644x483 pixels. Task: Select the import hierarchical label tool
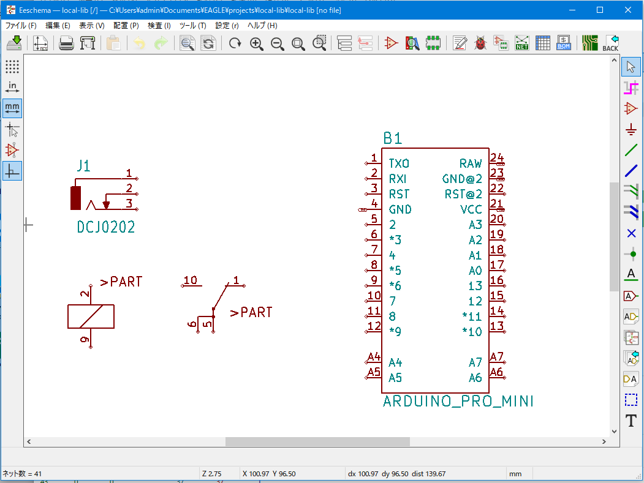[x=631, y=358]
